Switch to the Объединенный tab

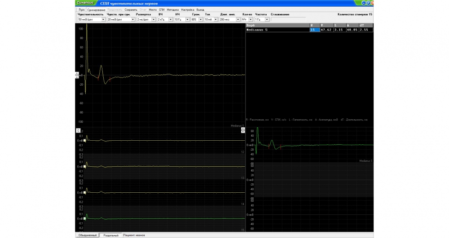pyautogui.click(x=87, y=235)
